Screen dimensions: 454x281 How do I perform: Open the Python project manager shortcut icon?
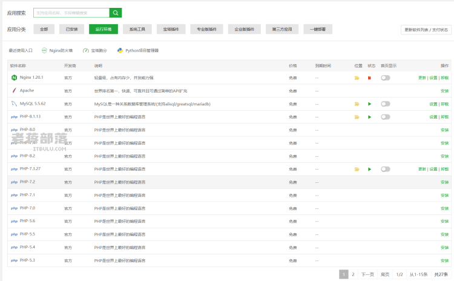click(x=120, y=50)
